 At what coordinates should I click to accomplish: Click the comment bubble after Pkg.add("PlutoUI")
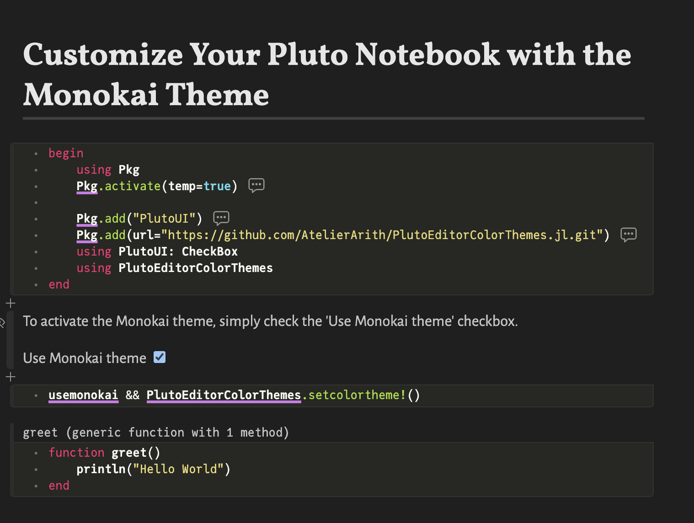point(221,218)
